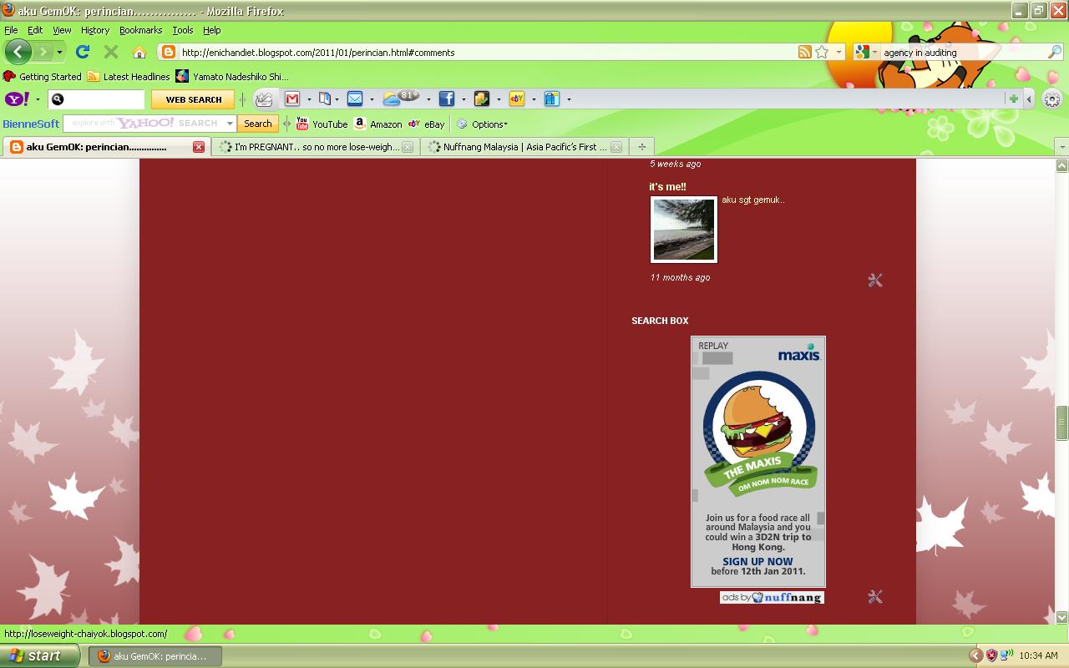The width and height of the screenshot is (1069, 668).
Task: Open the Yahoo! toolbar logo
Action: [17, 99]
